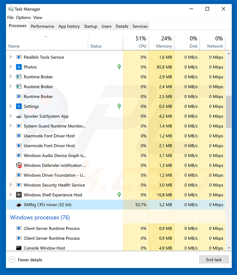Screen dimensions: 237x275
Task: Switch to the App history tab
Action: (x=69, y=26)
